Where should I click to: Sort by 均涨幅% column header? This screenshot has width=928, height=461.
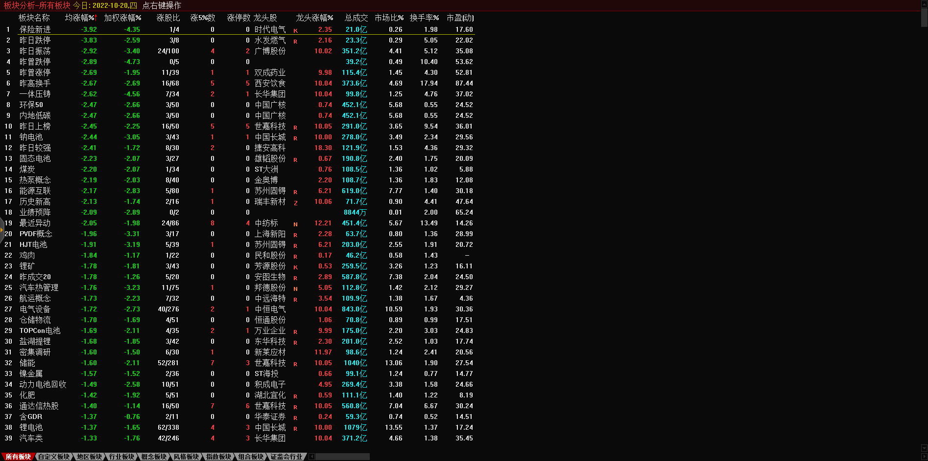(x=80, y=18)
